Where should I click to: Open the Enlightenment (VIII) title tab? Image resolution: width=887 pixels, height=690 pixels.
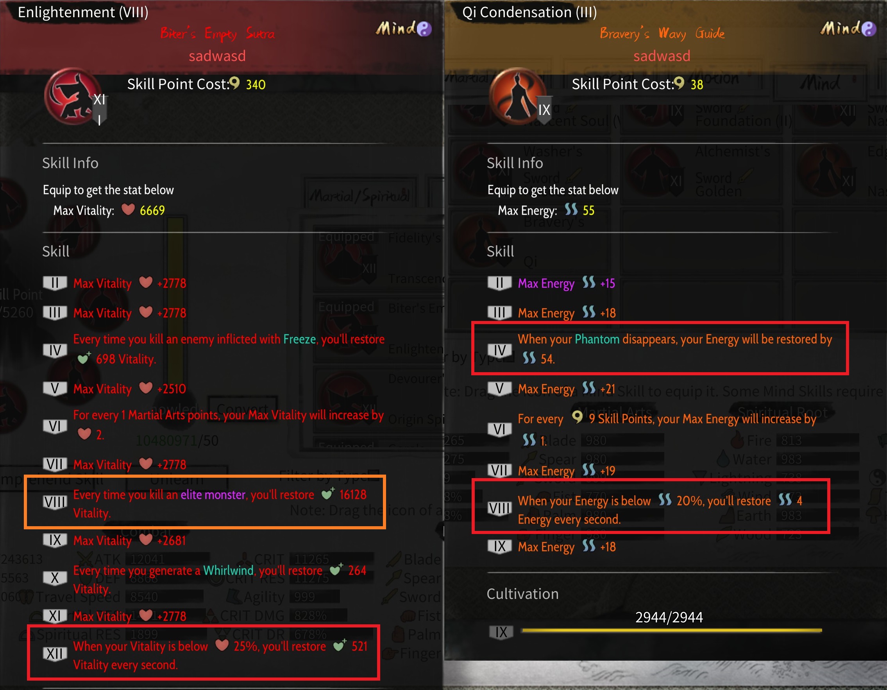pyautogui.click(x=83, y=12)
